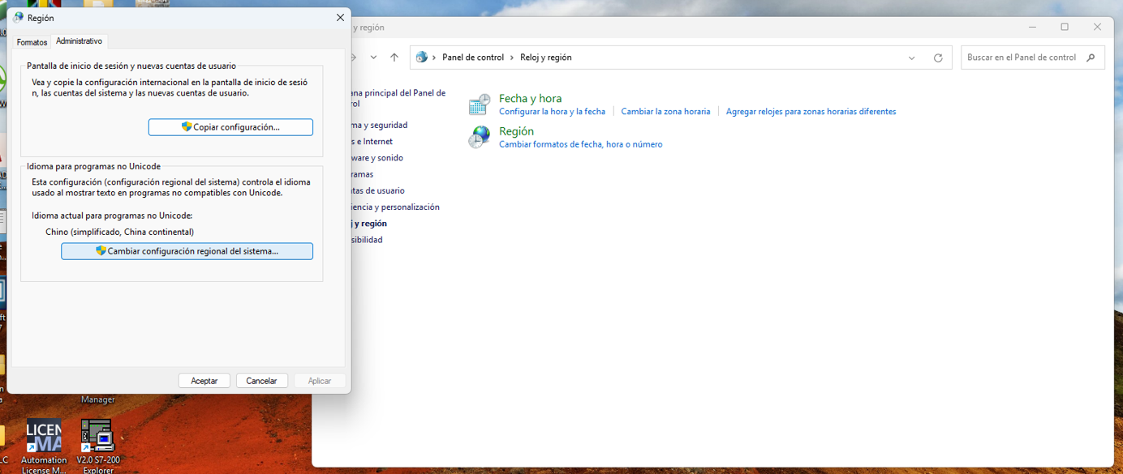Image resolution: width=1123 pixels, height=474 pixels.
Task: Expand the address bar history dropdown
Action: pos(911,58)
